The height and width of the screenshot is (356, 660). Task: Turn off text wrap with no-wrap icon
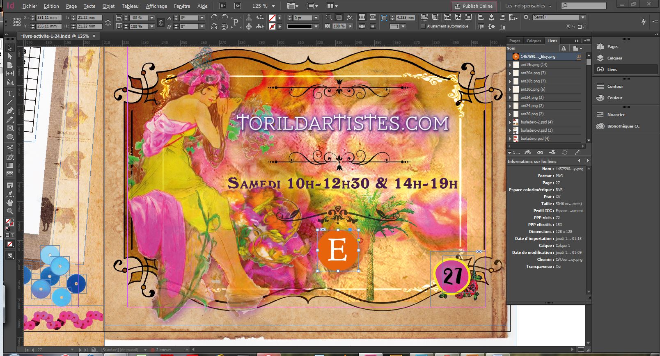click(362, 18)
